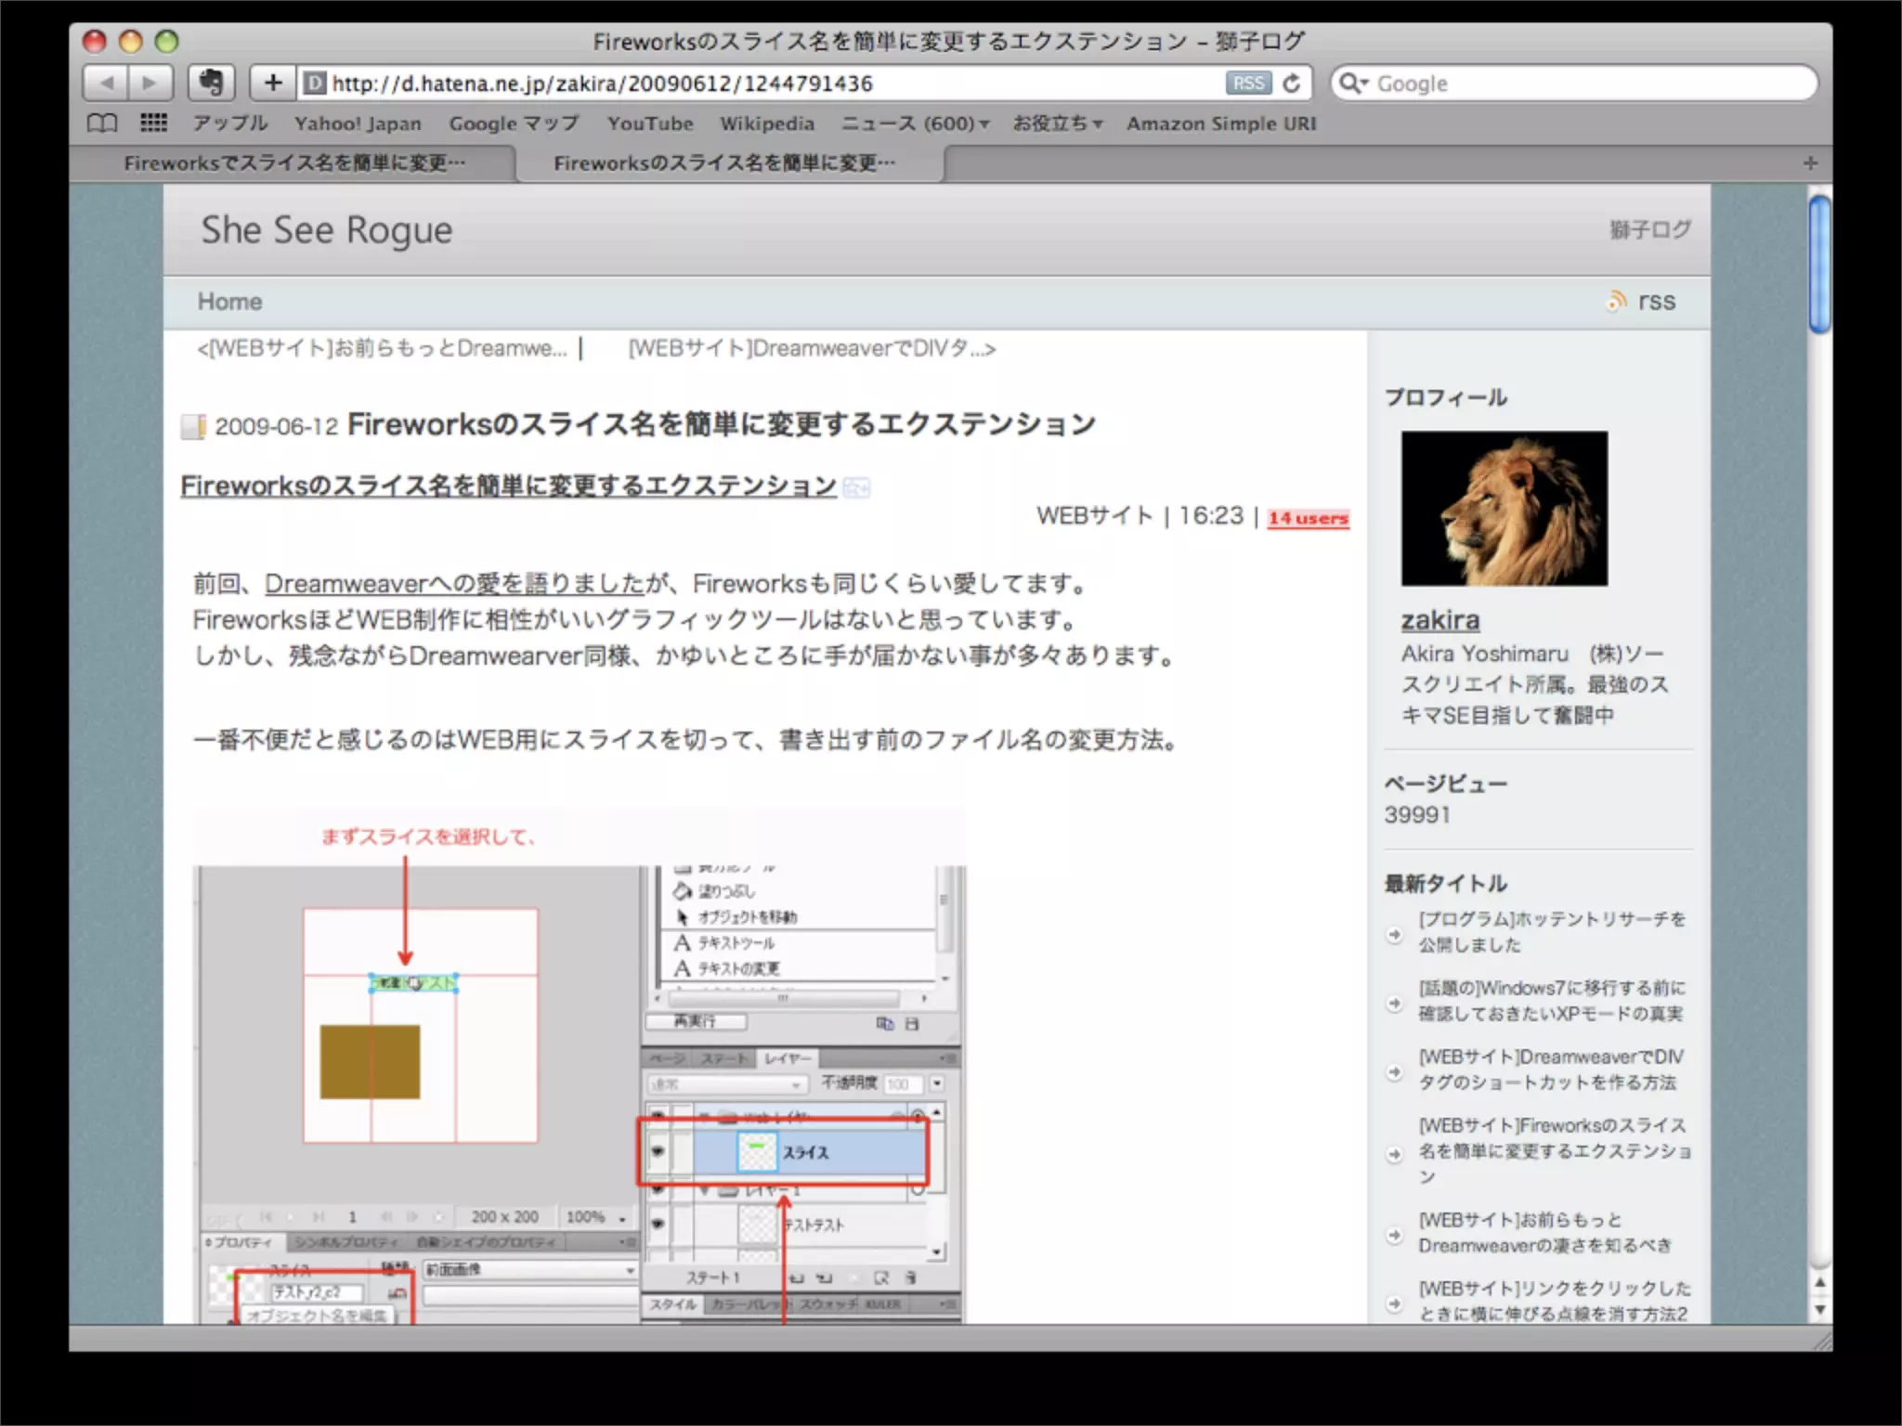Open the YouTube bookmark
1902x1426 pixels.
(650, 123)
